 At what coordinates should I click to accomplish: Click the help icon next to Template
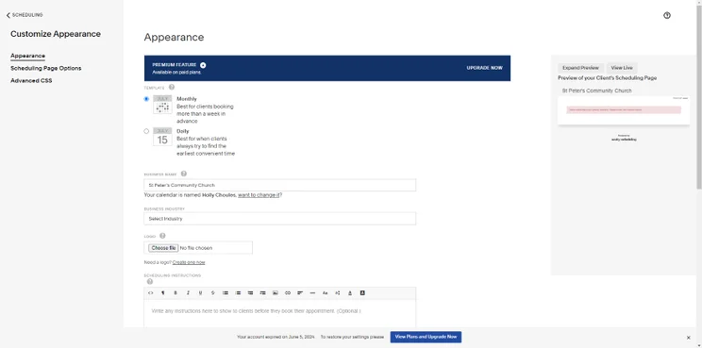coord(172,88)
